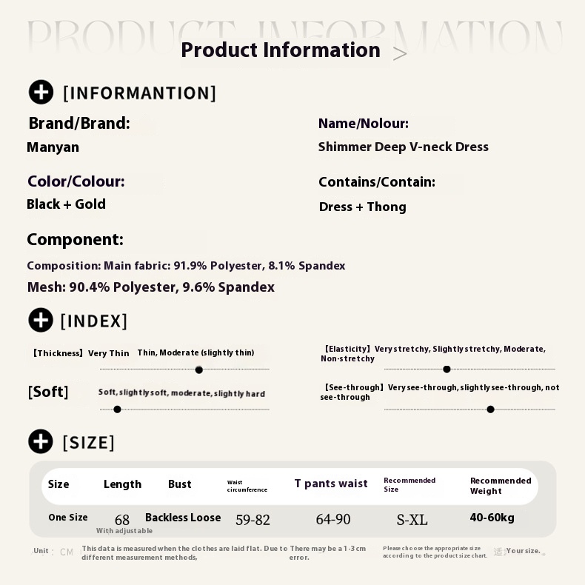
Task: Click the Dress + Thong contents value
Action: [x=362, y=207]
